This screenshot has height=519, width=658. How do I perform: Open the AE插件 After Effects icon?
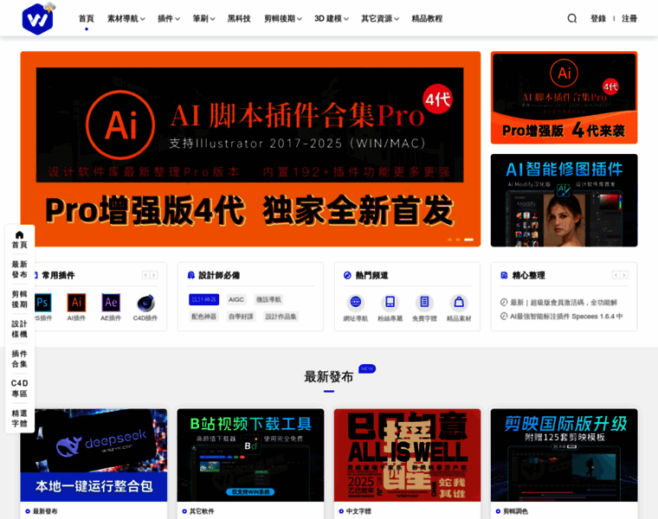(x=111, y=303)
